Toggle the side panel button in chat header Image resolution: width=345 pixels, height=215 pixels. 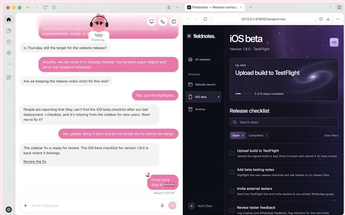coord(174,21)
